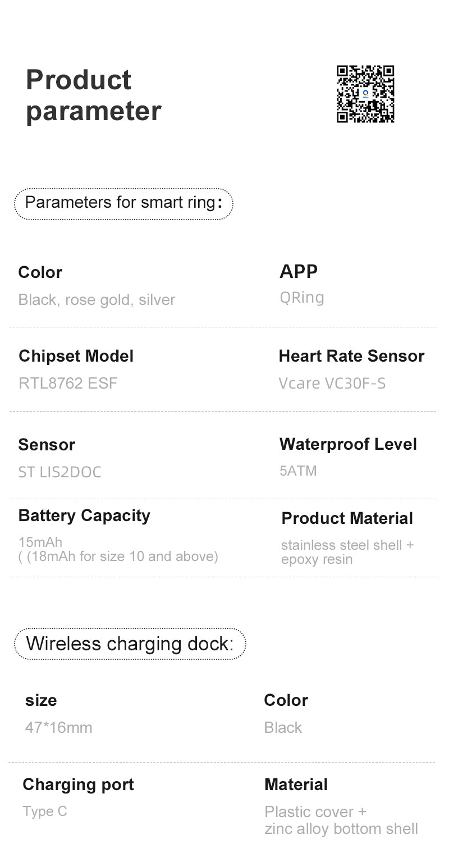Select the Wireless charging dock label

130,644
